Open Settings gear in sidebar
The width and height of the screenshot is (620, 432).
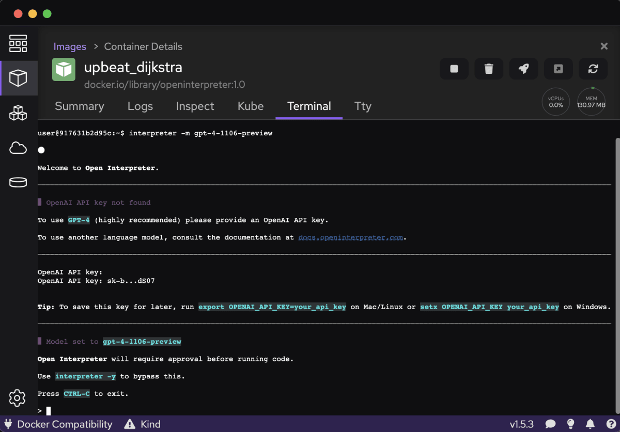[x=18, y=398]
